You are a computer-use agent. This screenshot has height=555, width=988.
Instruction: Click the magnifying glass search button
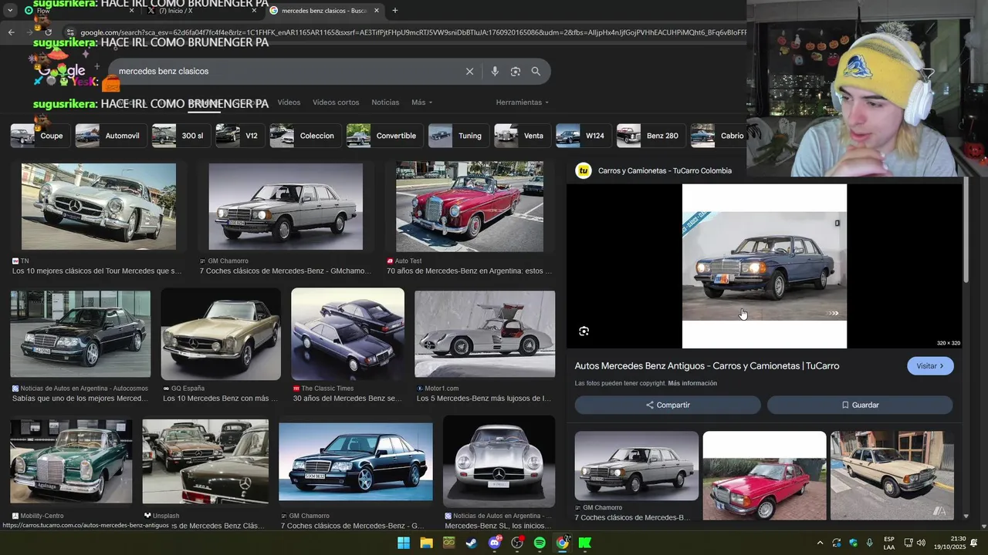[536, 72]
